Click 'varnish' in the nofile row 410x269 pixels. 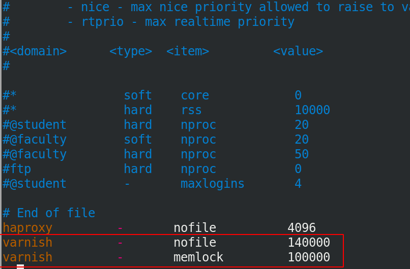(x=27, y=243)
